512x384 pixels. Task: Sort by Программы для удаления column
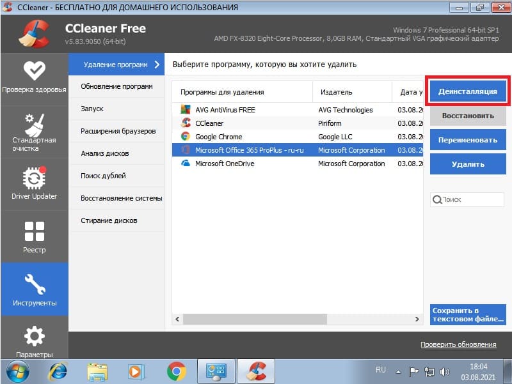pyautogui.click(x=242, y=92)
